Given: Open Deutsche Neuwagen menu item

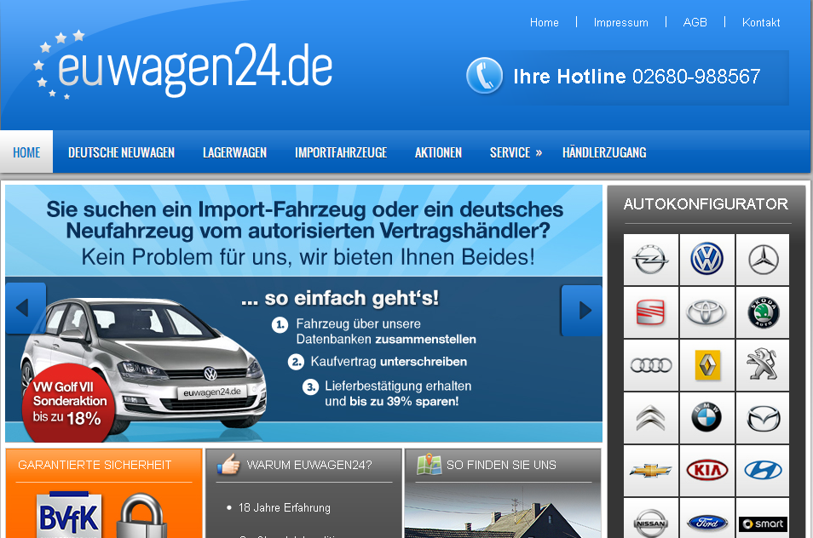Looking at the screenshot, I should (121, 152).
